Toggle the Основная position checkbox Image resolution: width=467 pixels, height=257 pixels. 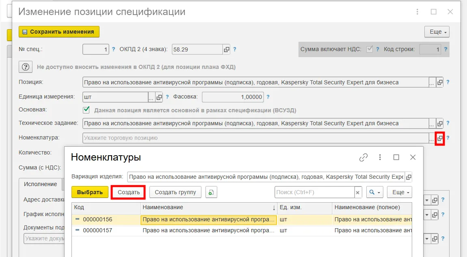click(x=86, y=110)
